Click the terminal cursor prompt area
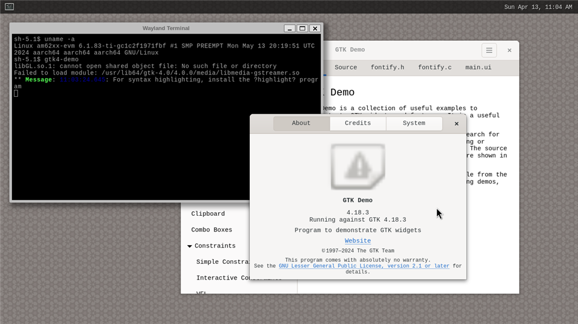The image size is (578, 324). (x=16, y=94)
